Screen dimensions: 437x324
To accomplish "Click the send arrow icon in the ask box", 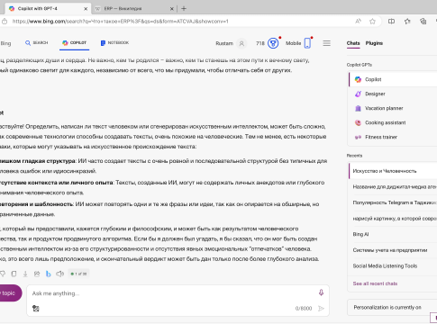I will click(321, 308).
